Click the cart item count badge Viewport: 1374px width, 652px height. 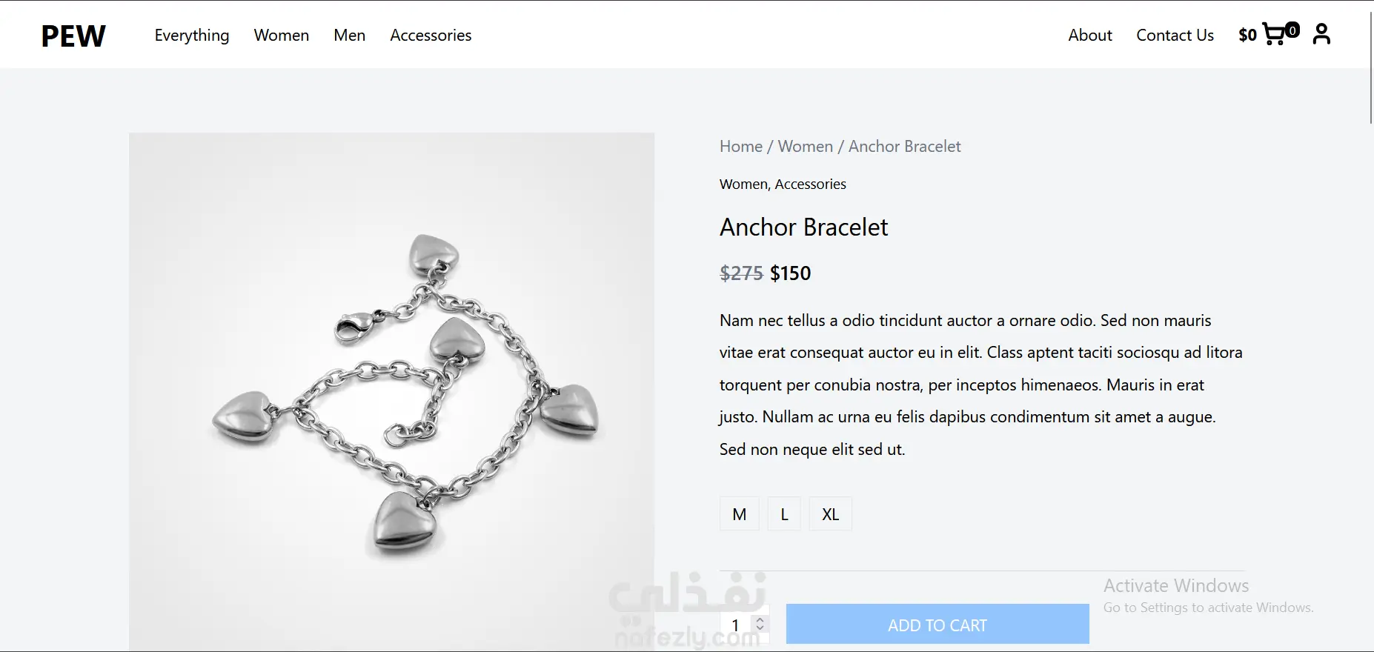tap(1292, 30)
